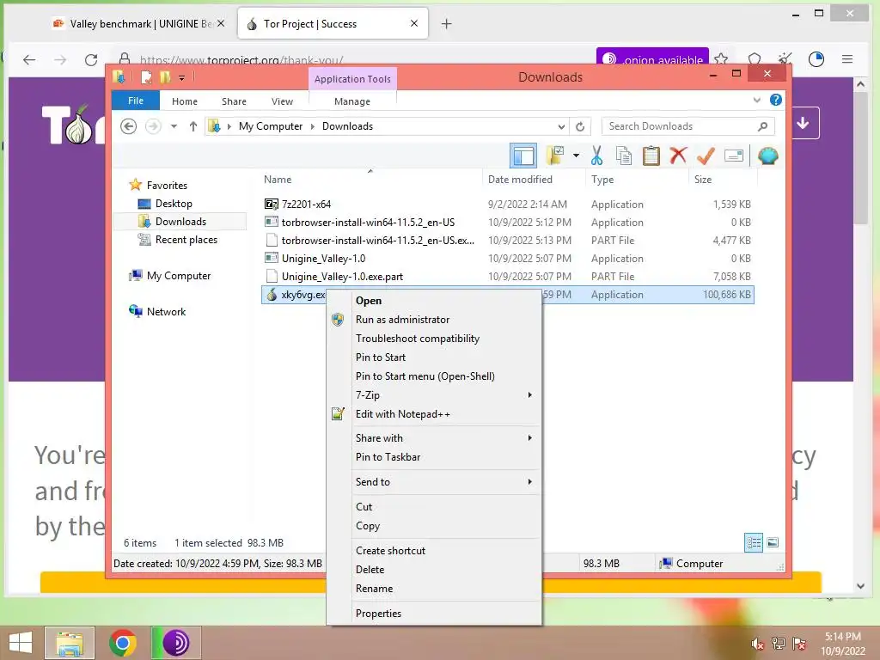The height and width of the screenshot is (660, 880).
Task: Open the Share ribbon tab
Action: tap(234, 101)
